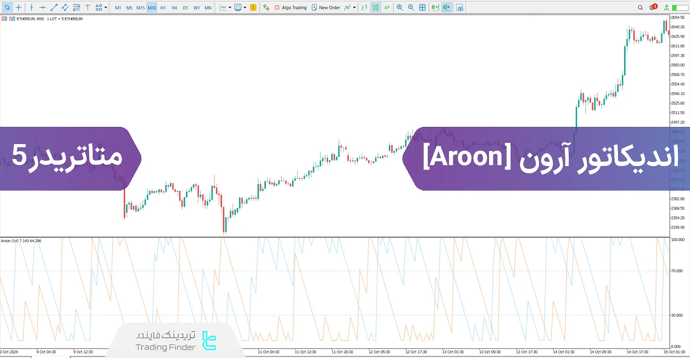This screenshot has width=690, height=358.
Task: Take a chart screenshot
Action: (460, 7)
